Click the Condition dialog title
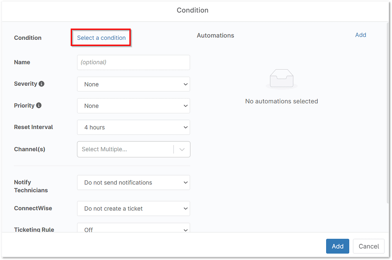This screenshot has height=260, width=392. point(193,10)
